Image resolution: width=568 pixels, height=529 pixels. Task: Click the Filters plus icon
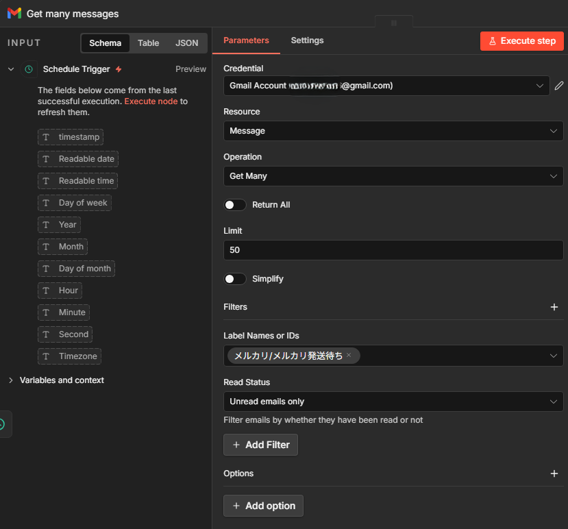point(554,307)
